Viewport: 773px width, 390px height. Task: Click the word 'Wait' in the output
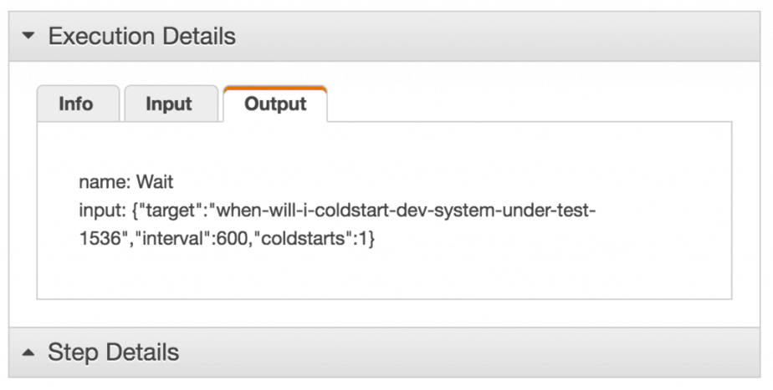[156, 181]
